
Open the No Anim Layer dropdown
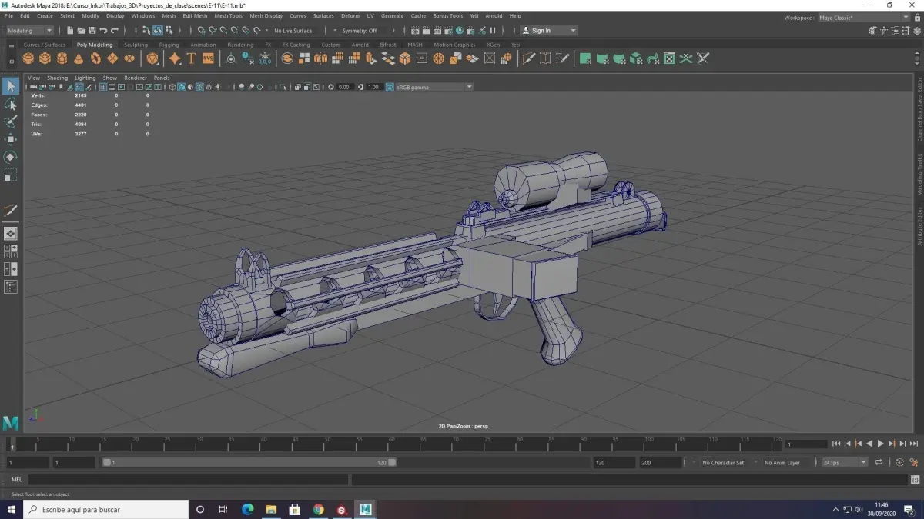click(787, 463)
